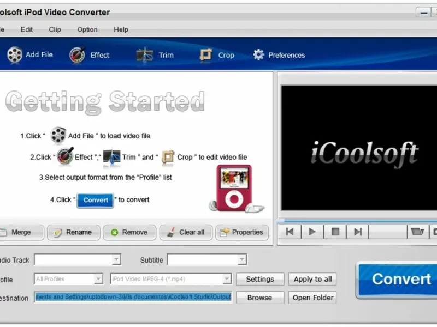Remove the selected file
This screenshot has width=437, height=327.
(x=129, y=233)
